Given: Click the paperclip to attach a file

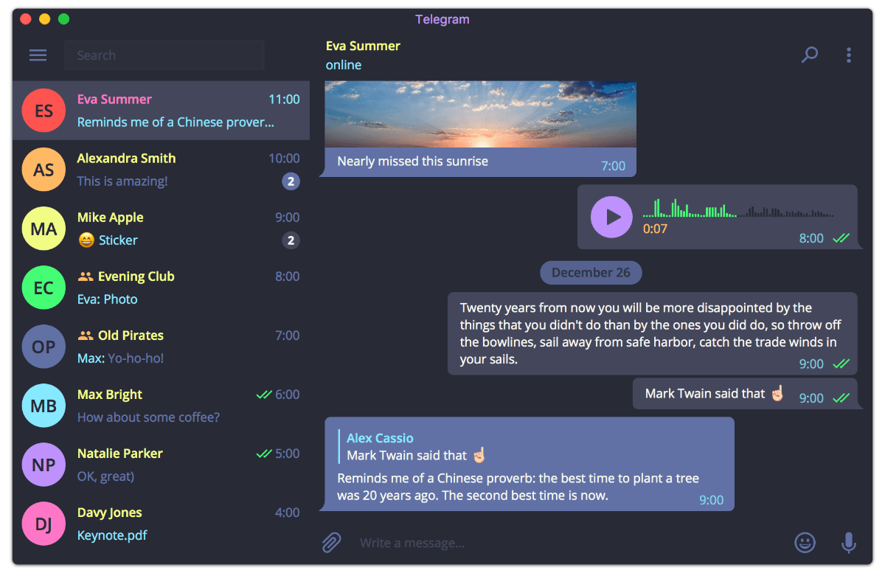Looking at the screenshot, I should click(x=330, y=542).
